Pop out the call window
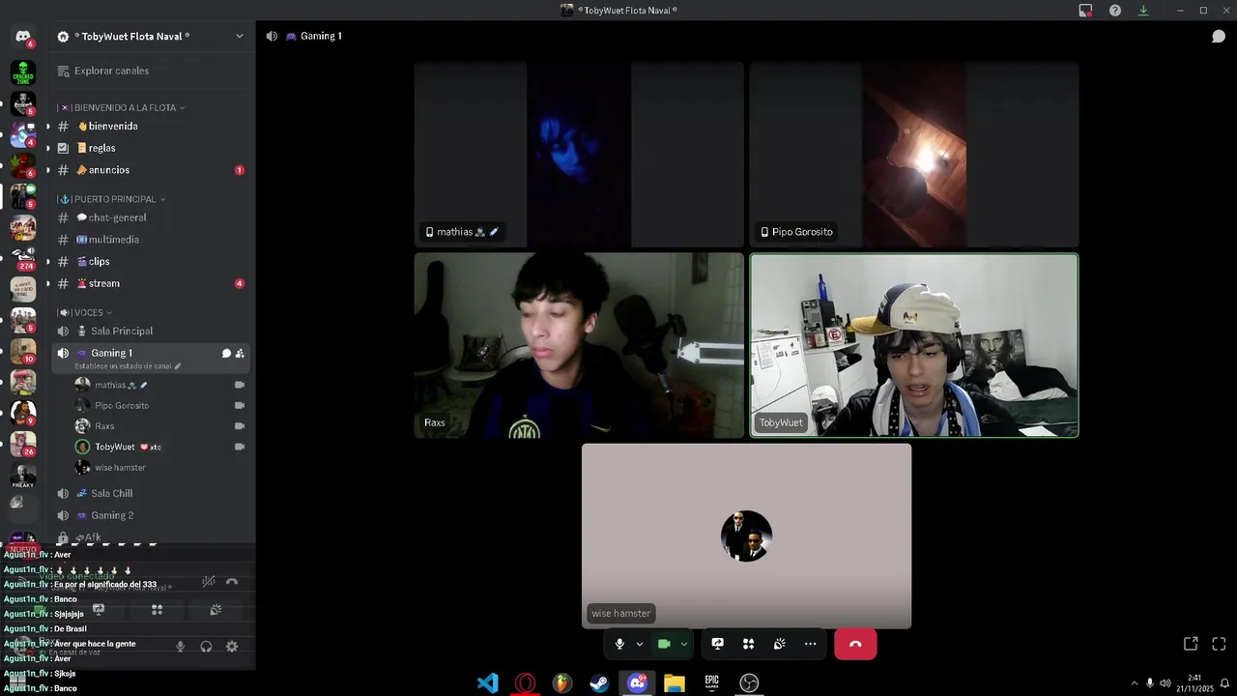The image size is (1237, 696). [x=1191, y=644]
